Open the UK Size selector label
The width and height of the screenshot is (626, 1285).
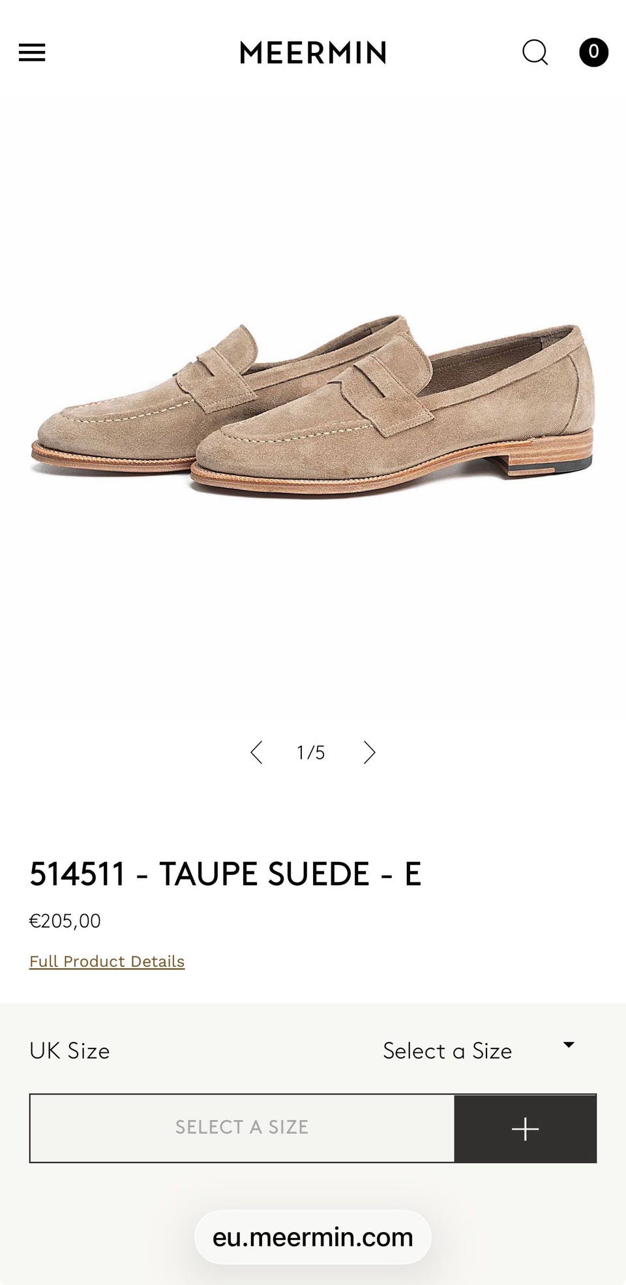tap(70, 1050)
